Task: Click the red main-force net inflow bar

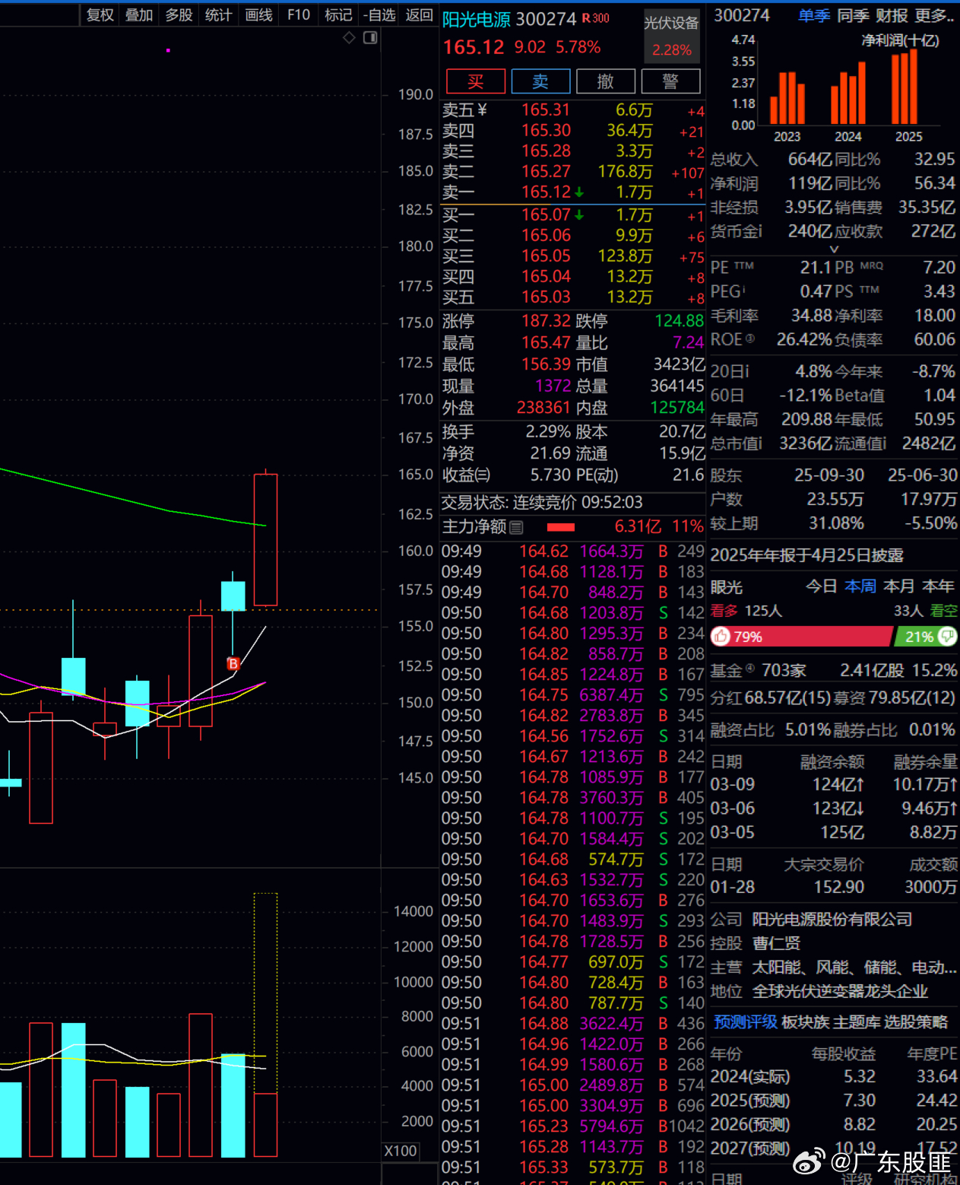Action: pyautogui.click(x=561, y=527)
